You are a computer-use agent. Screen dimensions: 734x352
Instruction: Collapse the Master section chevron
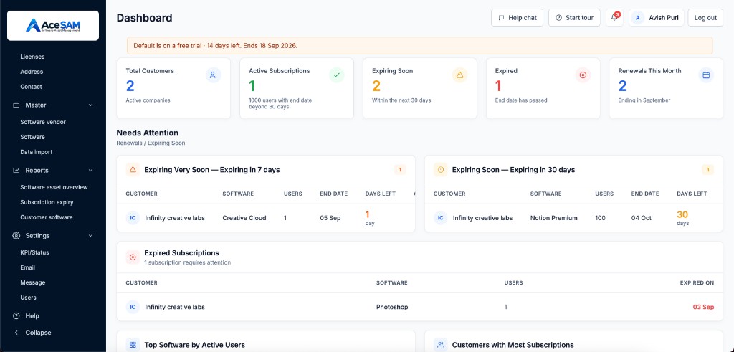click(90, 105)
